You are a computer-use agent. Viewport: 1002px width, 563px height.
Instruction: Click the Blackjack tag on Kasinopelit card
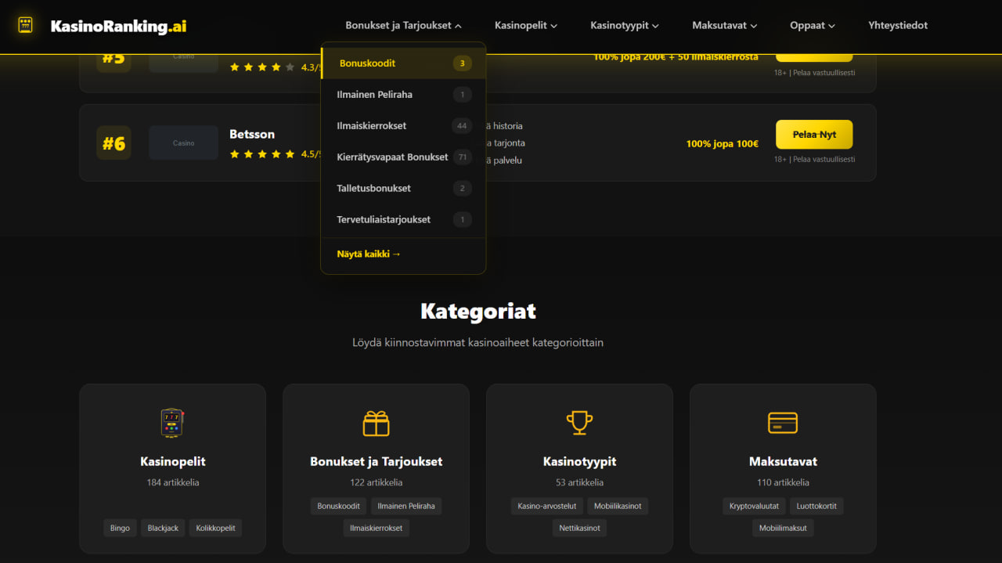pyautogui.click(x=162, y=527)
